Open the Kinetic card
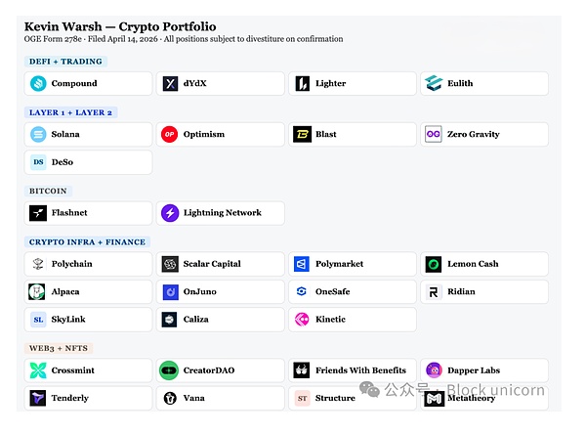Screen dimensions: 586x434 click(353, 319)
